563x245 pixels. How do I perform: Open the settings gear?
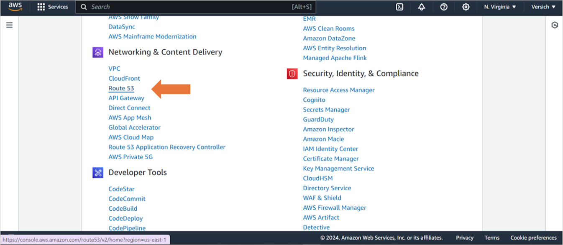[466, 7]
